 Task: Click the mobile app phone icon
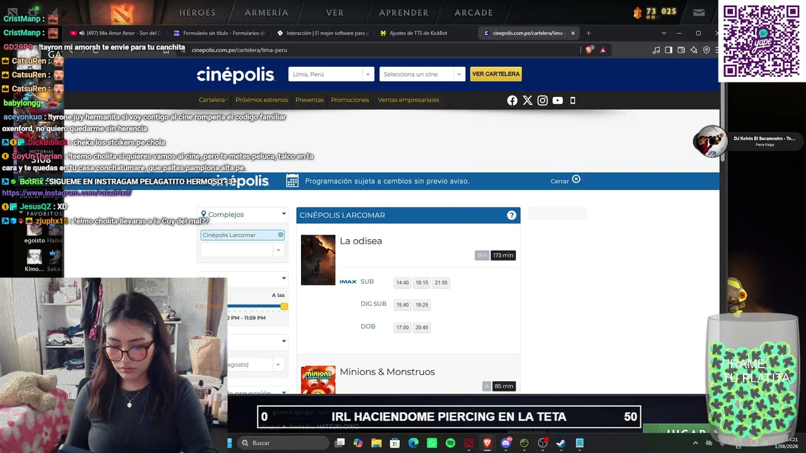pos(572,100)
